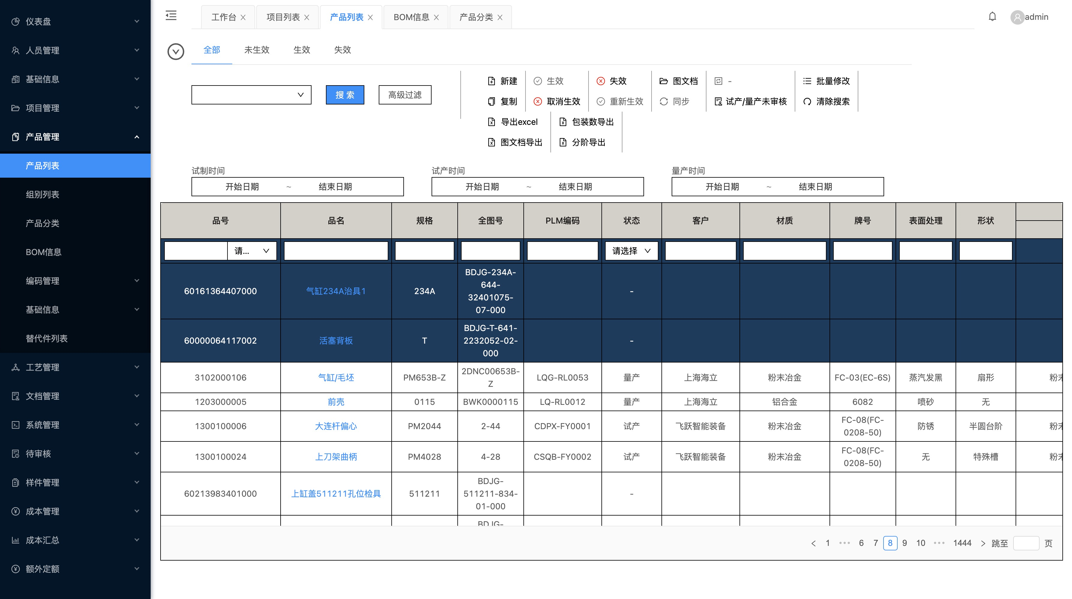Screen dimensions: 1072x599
Task: Expand 工艺管理 sidebar menu
Action: [75, 367]
